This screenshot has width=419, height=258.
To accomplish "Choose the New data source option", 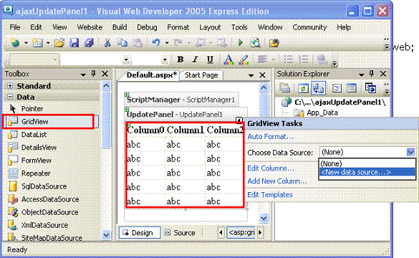I will point(367,172).
